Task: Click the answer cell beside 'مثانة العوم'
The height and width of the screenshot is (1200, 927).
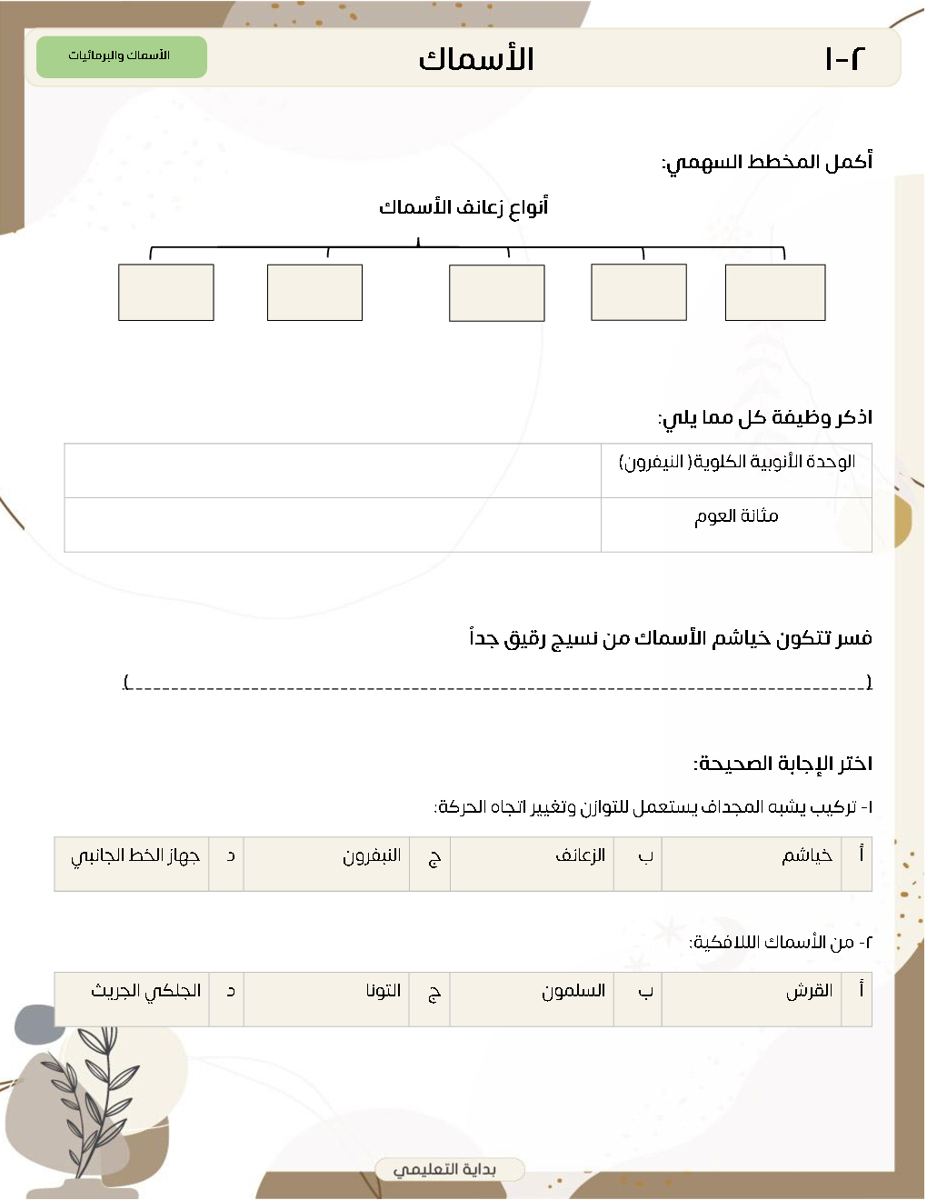Action: point(333,525)
